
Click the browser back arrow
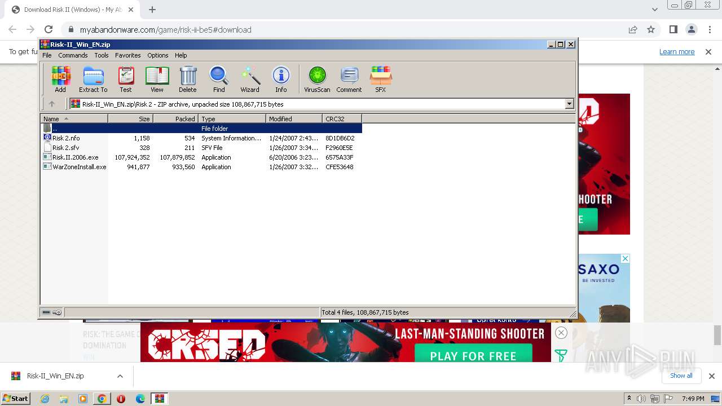pyautogui.click(x=12, y=29)
